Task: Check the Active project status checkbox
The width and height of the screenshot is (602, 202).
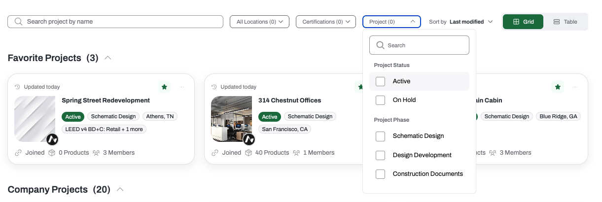Action: [x=380, y=81]
